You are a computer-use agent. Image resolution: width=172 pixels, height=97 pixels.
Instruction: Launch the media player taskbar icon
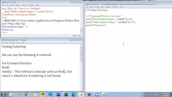tap(19, 95)
